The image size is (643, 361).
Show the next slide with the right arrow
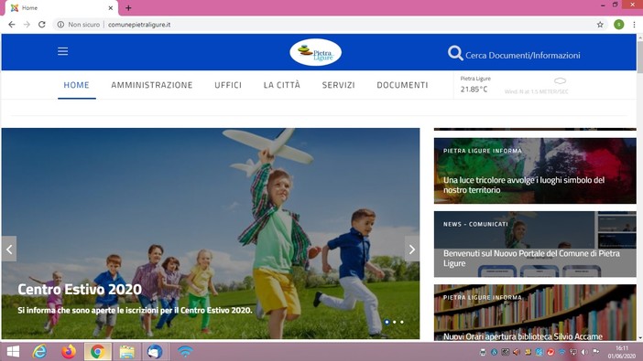pyautogui.click(x=412, y=249)
